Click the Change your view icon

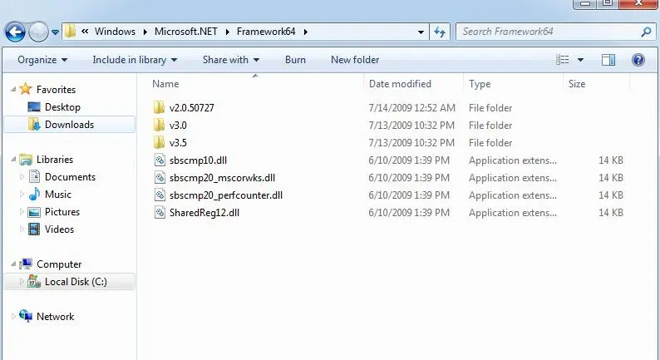[563, 60]
